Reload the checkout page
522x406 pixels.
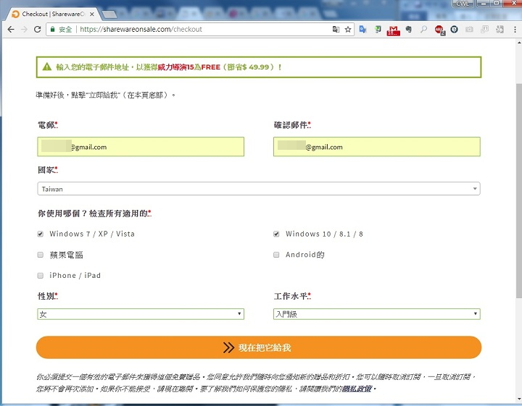(x=37, y=30)
